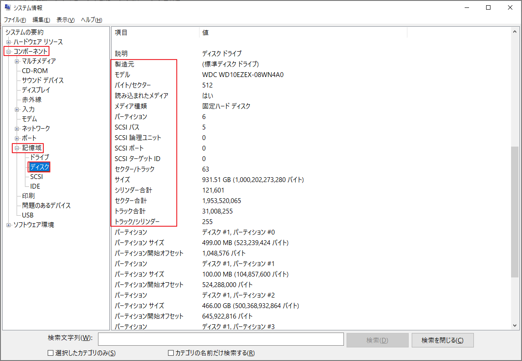Click the 検索文字列 input field
The height and width of the screenshot is (361, 522).
point(221,340)
